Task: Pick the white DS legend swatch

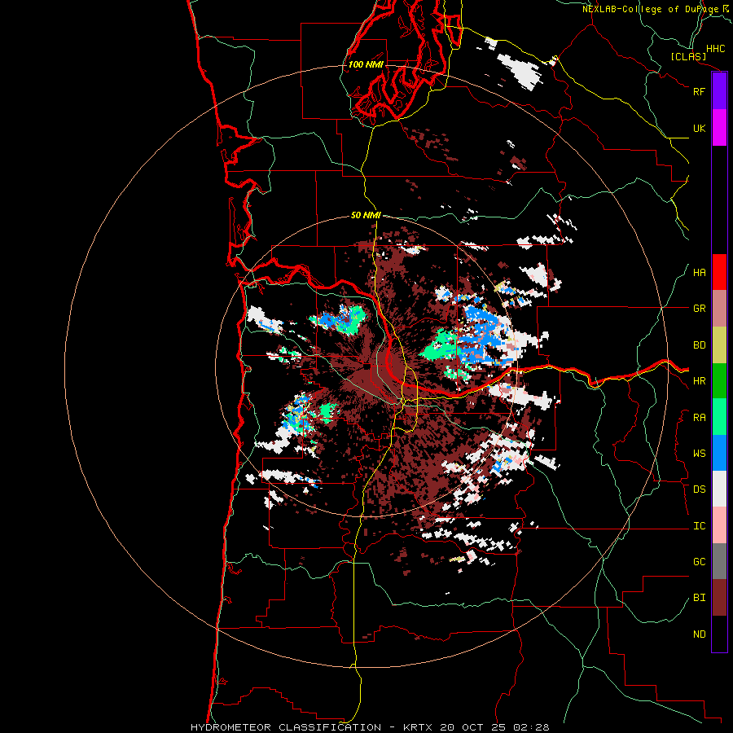Action: [719, 489]
